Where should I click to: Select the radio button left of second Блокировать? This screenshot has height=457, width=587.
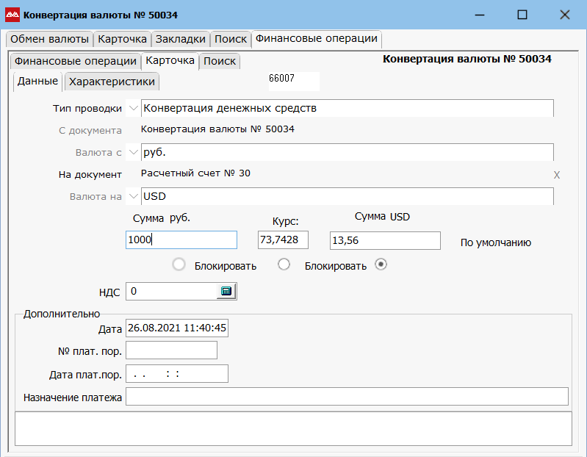[284, 265]
